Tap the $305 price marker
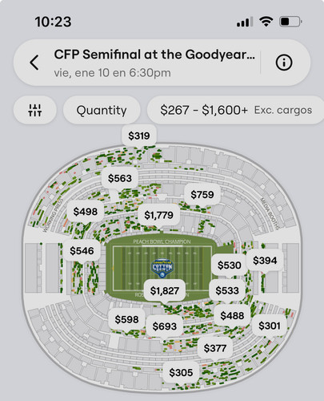 (x=181, y=372)
